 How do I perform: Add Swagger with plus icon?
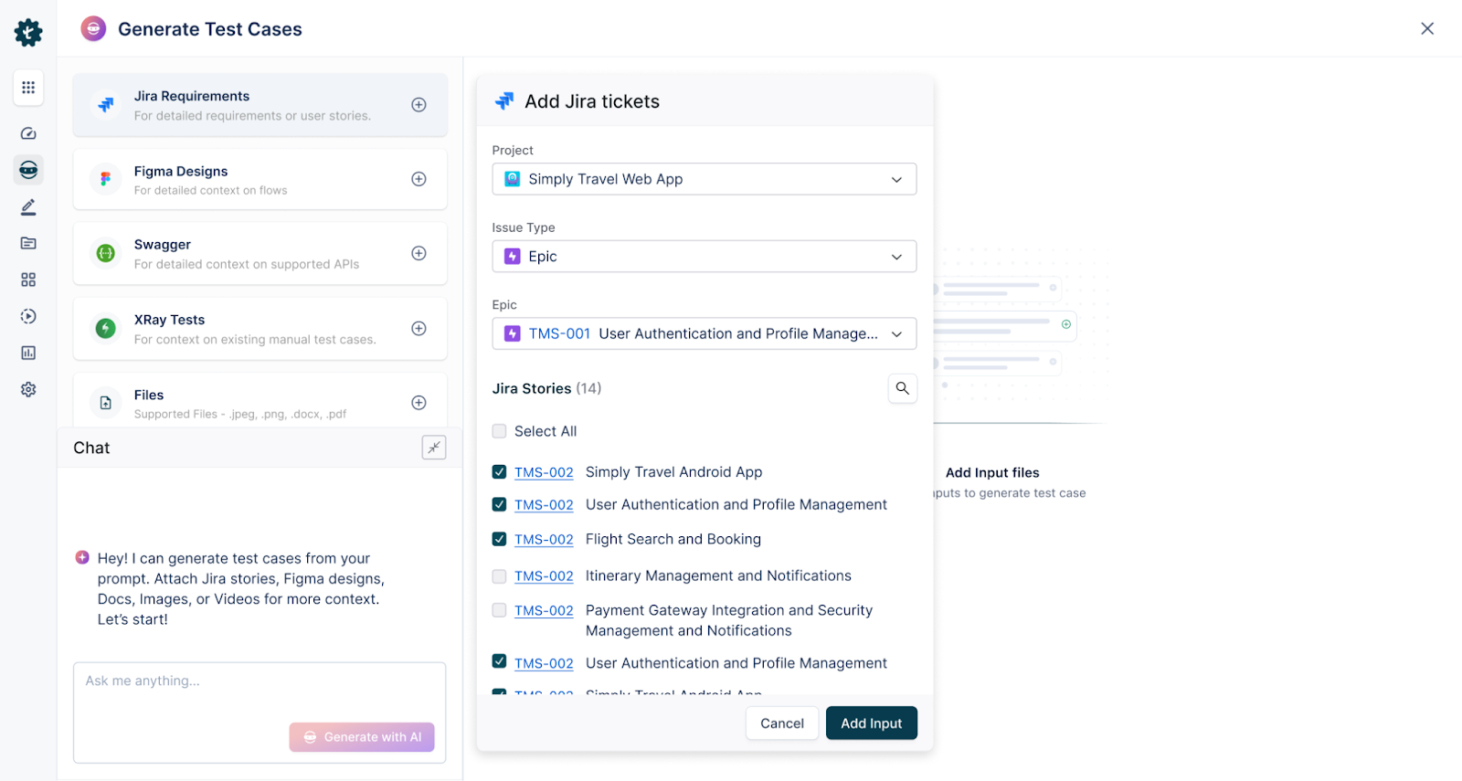pyautogui.click(x=418, y=253)
